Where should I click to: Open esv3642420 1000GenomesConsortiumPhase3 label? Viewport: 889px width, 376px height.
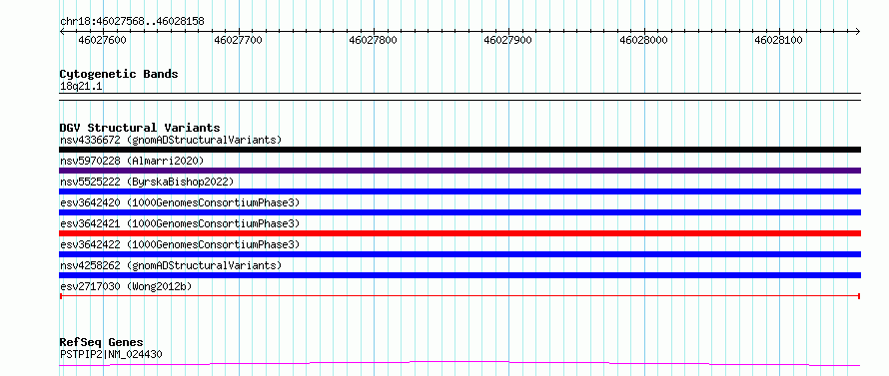click(180, 202)
